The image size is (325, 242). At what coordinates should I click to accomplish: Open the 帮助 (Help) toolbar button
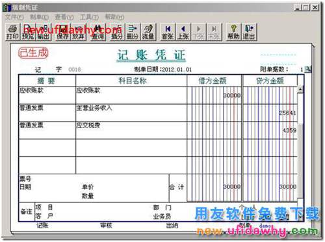point(233,32)
